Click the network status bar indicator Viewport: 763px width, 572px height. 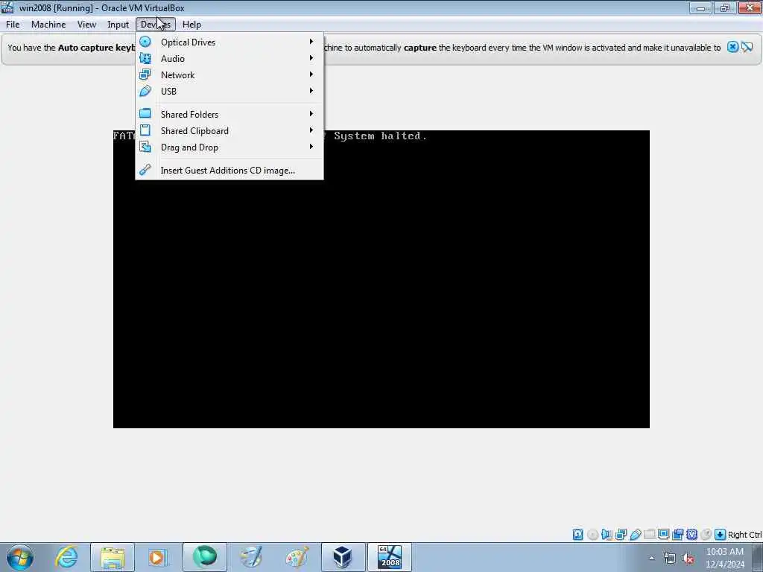(x=621, y=535)
